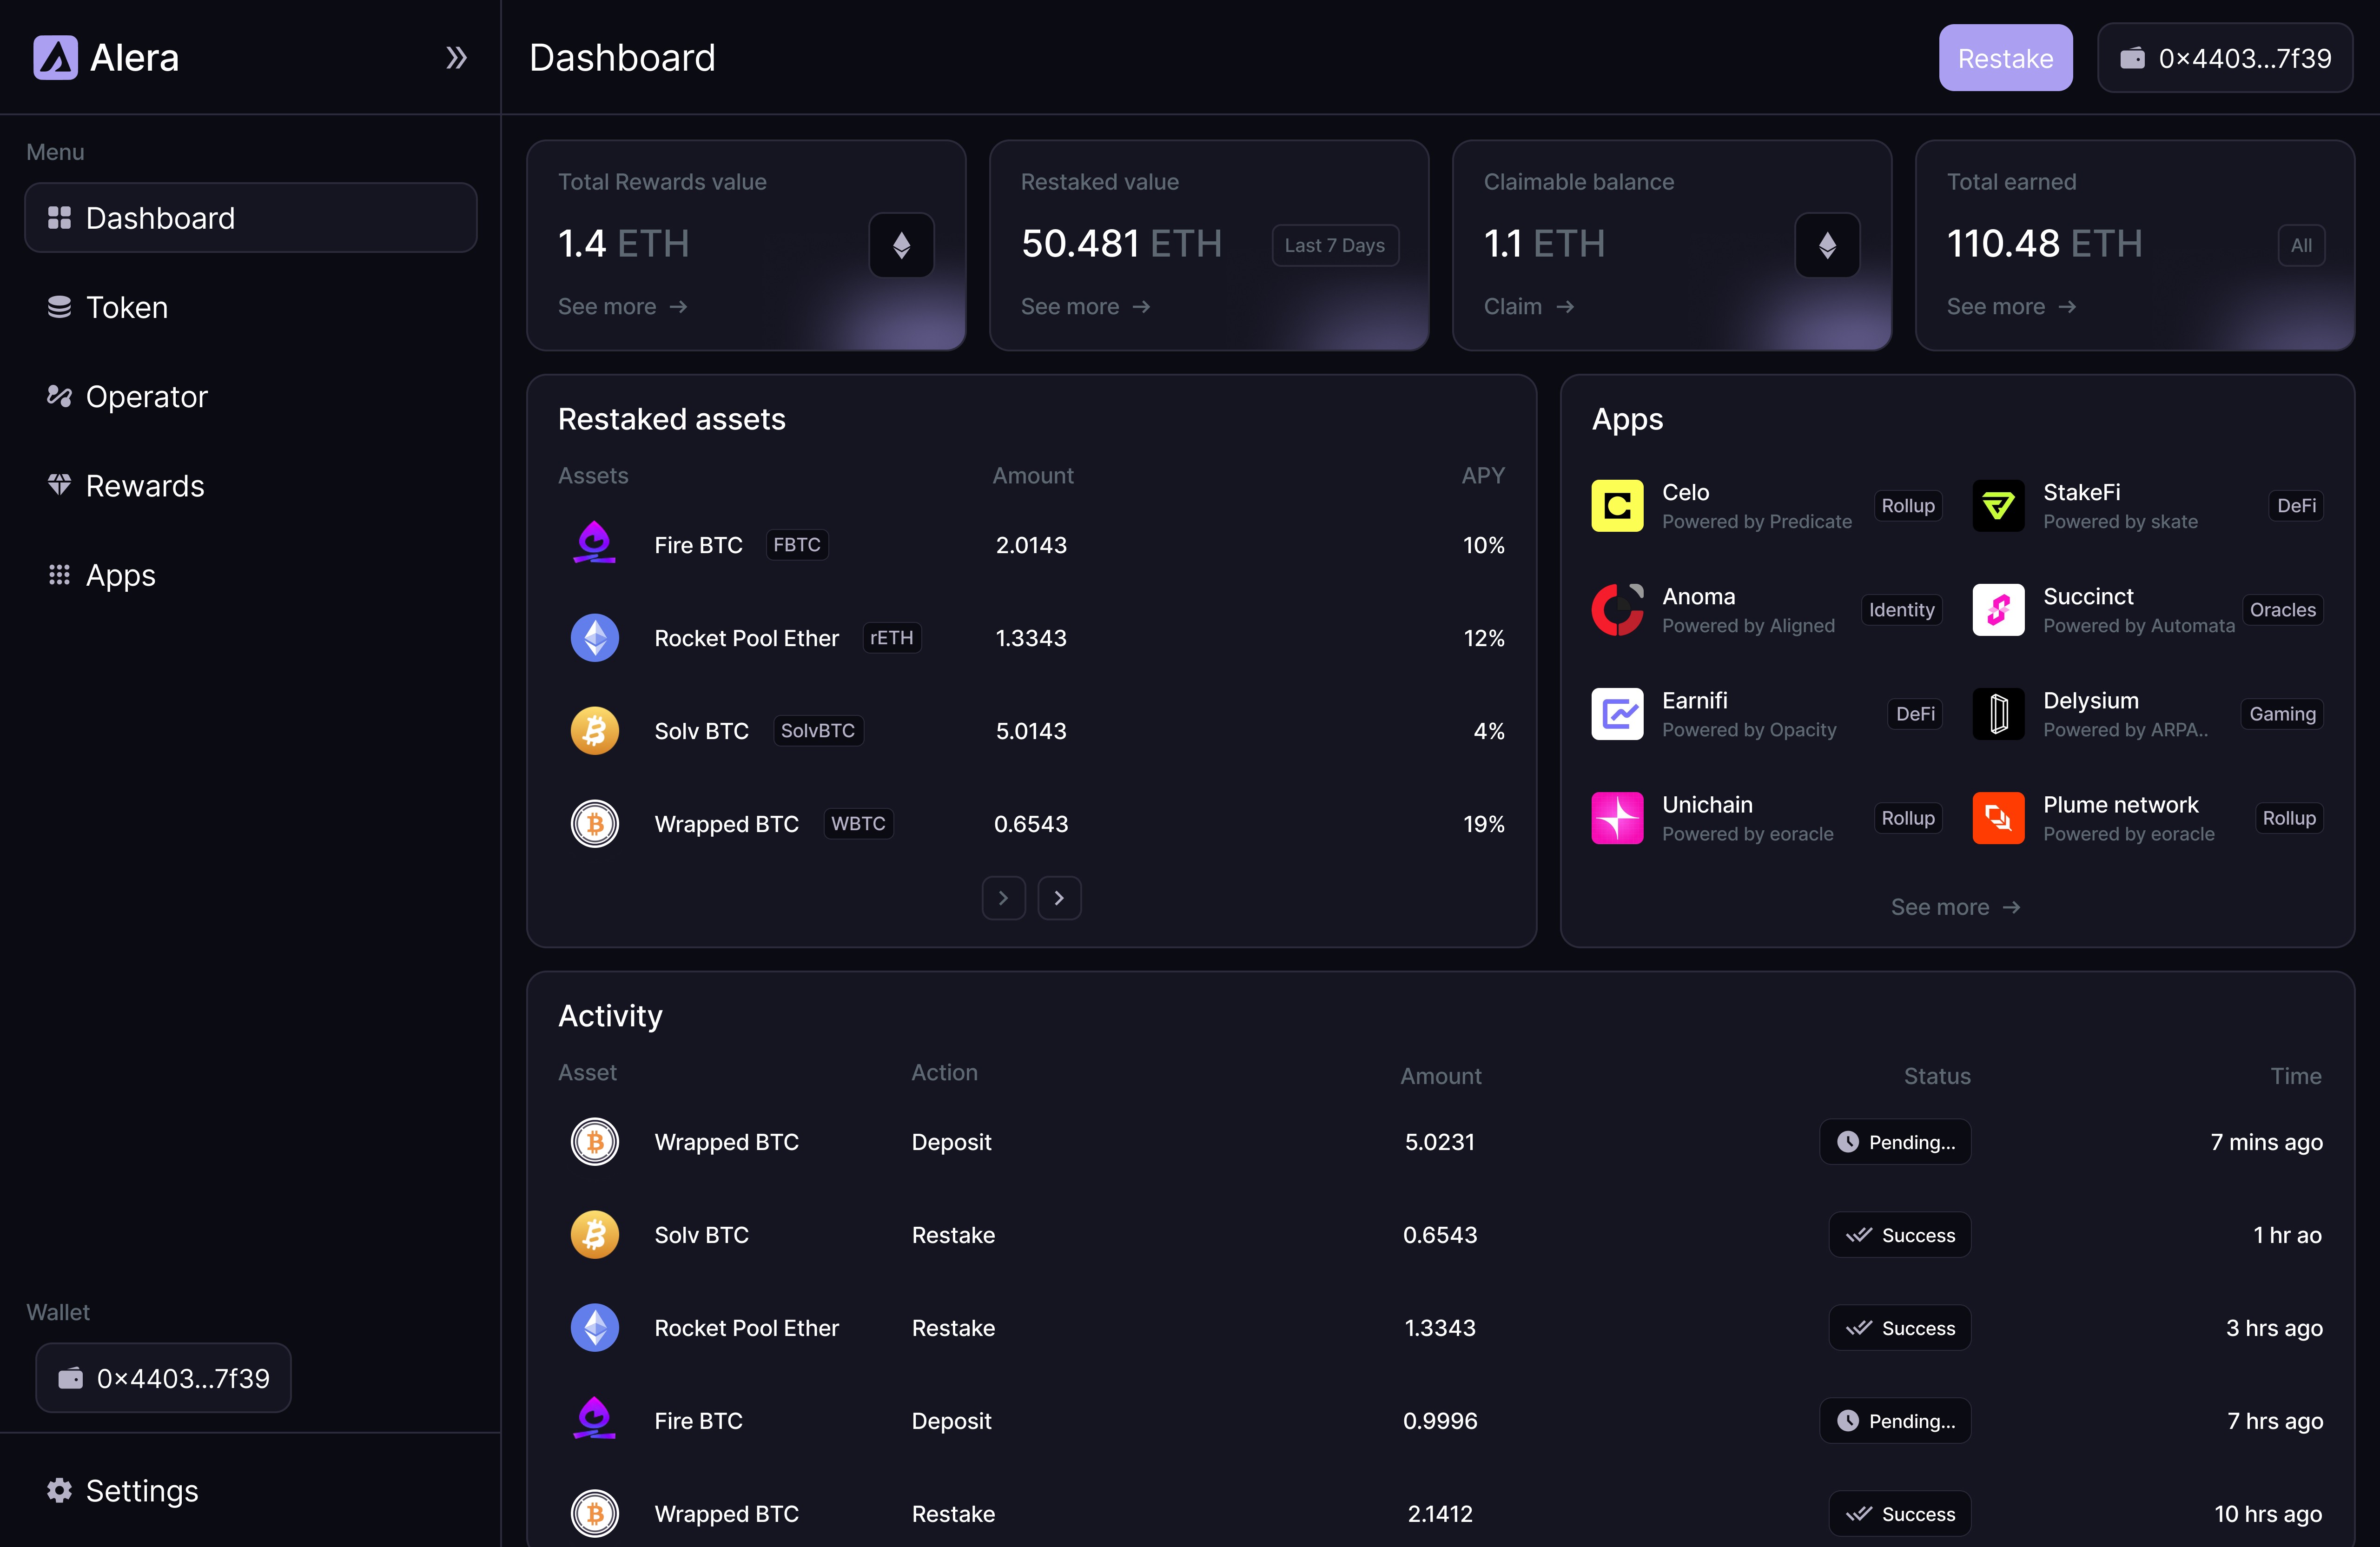Open the Token menu item

click(127, 307)
